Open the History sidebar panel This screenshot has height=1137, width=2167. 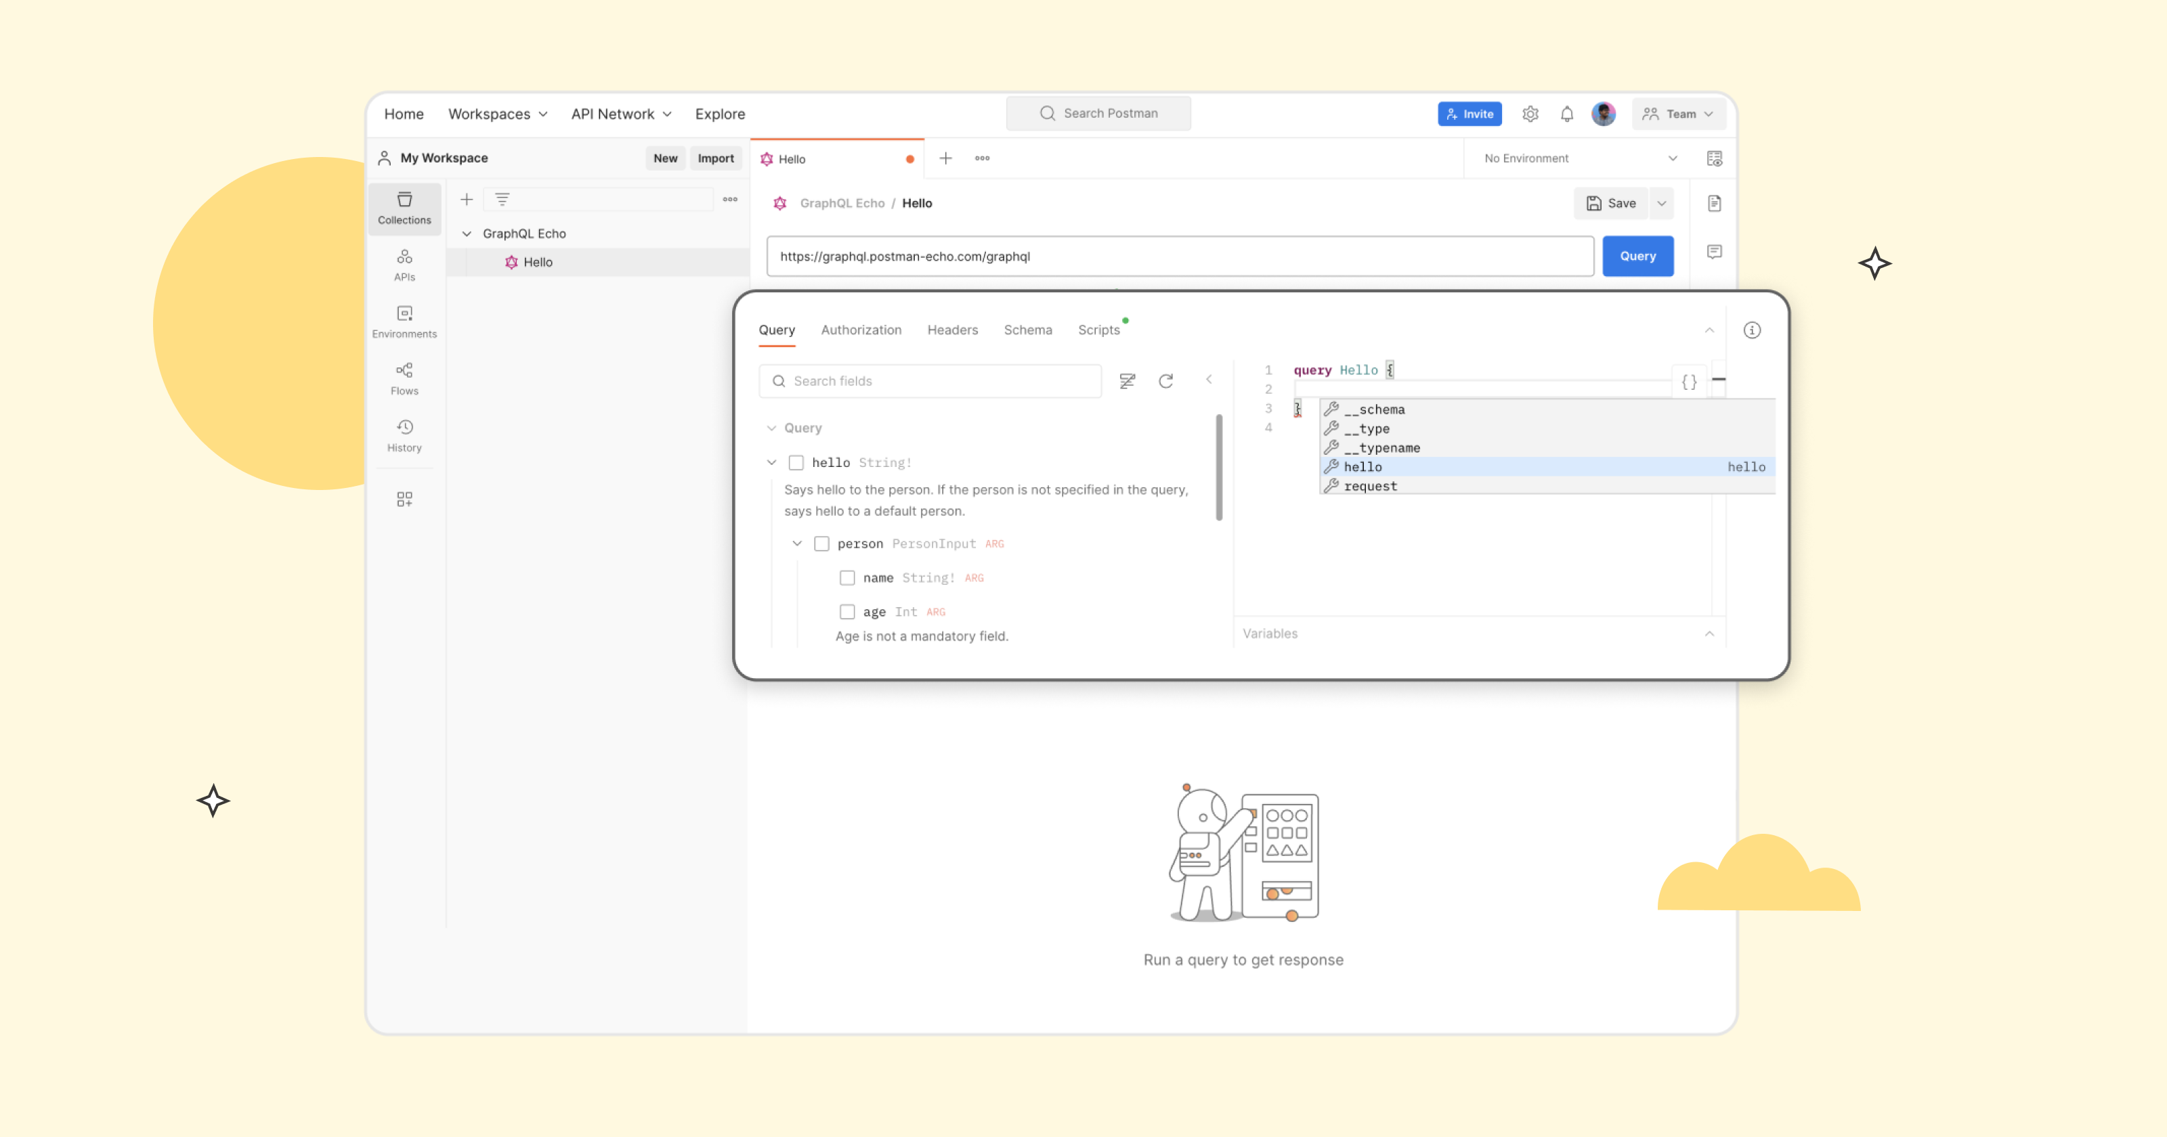404,434
